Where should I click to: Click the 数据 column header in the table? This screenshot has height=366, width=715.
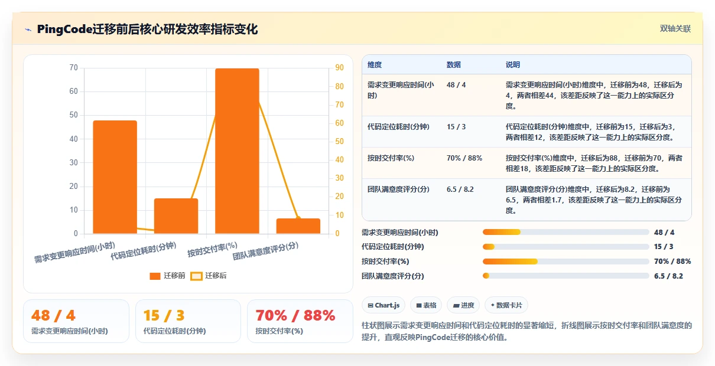[454, 64]
